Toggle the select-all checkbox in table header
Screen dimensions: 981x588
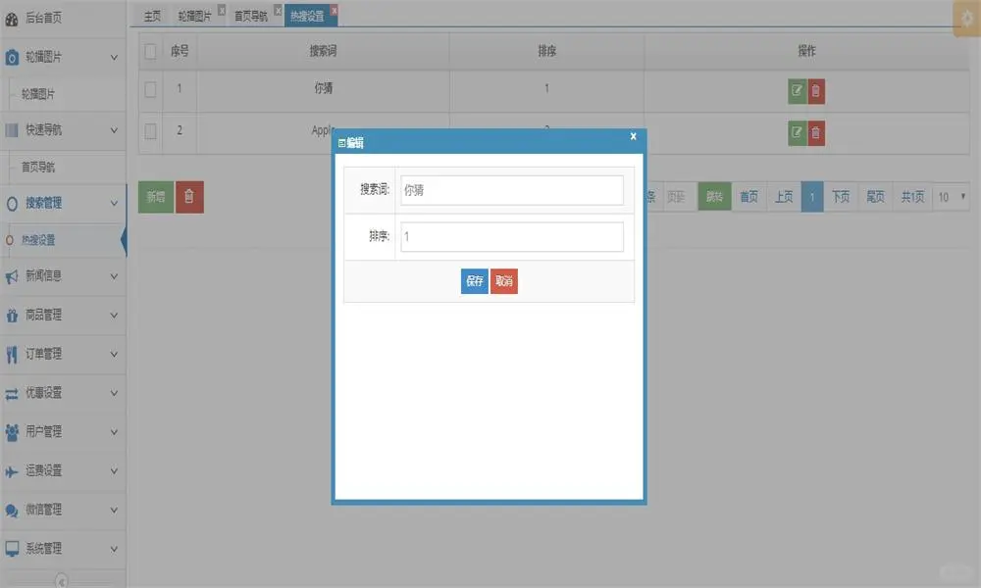coord(150,51)
